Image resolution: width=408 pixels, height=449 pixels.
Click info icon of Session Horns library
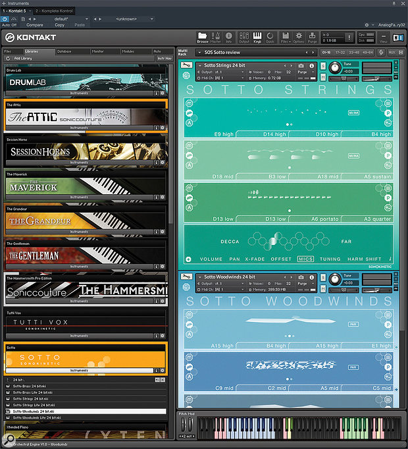157,163
